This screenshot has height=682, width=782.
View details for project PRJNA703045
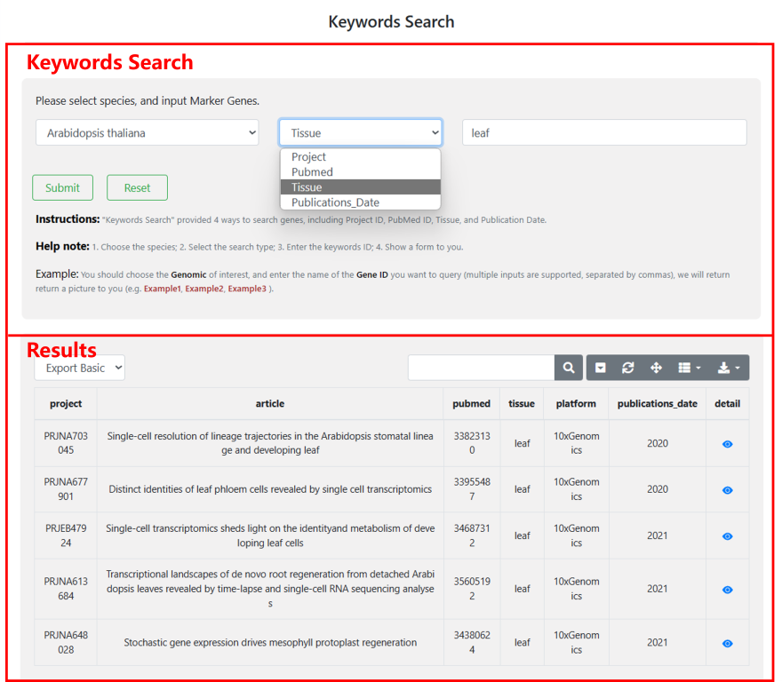point(728,444)
